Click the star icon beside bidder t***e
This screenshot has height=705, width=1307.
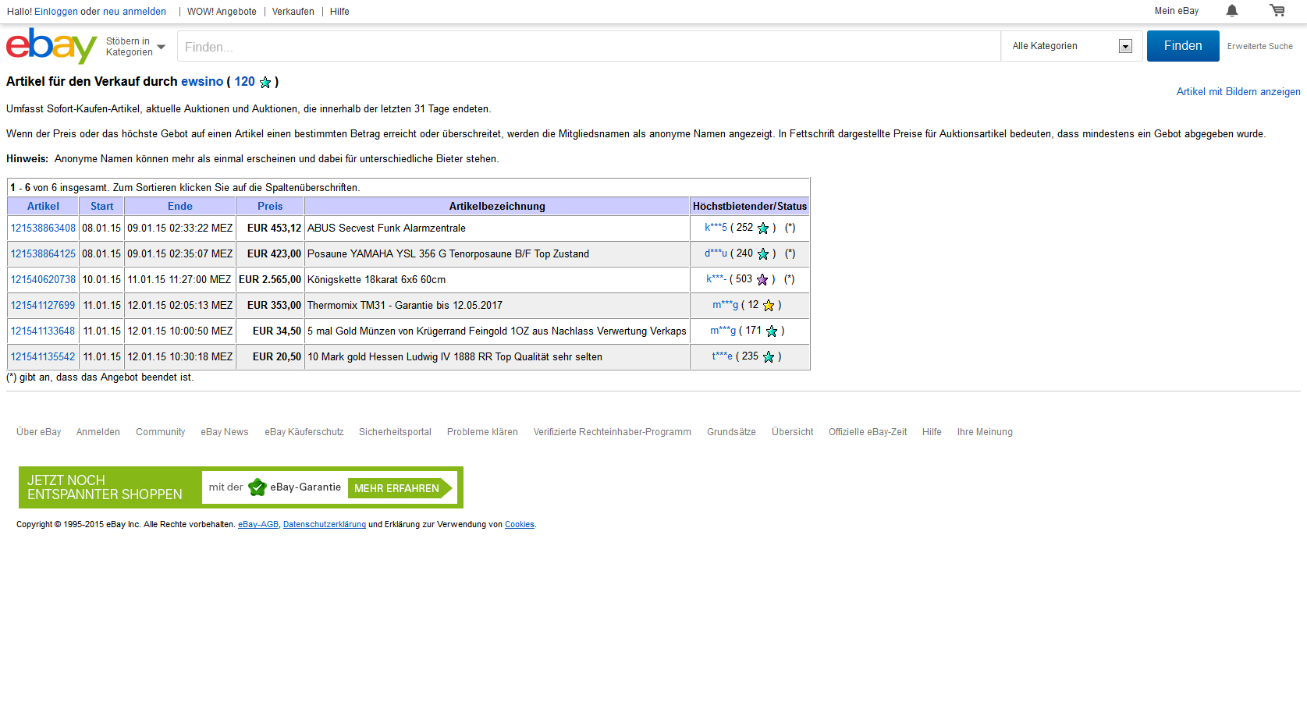tap(769, 357)
